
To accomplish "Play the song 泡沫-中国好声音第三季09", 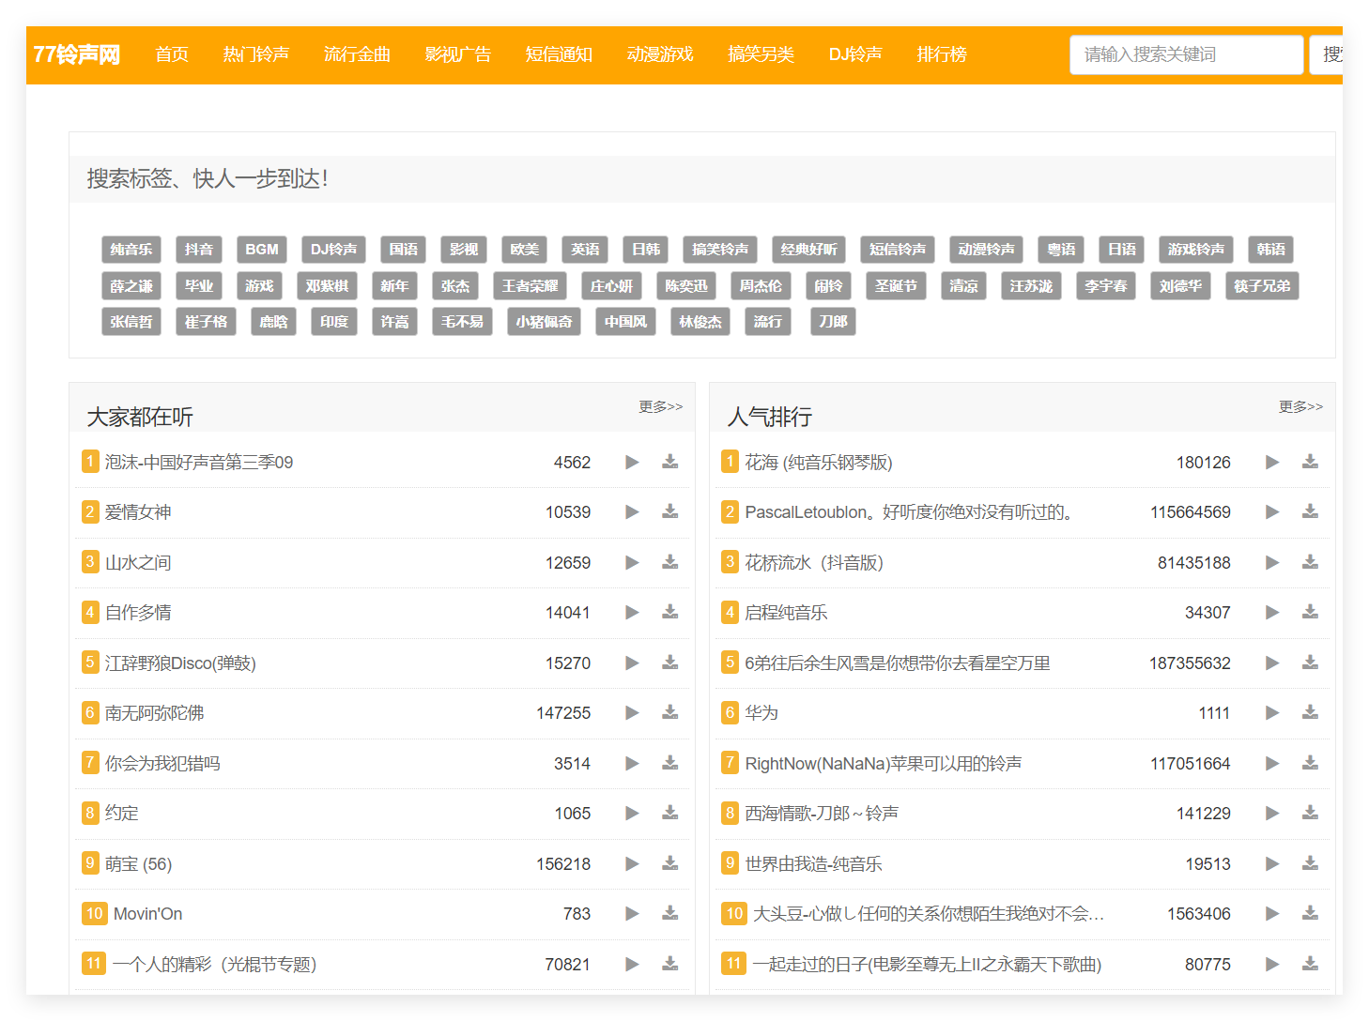I will pos(632,462).
